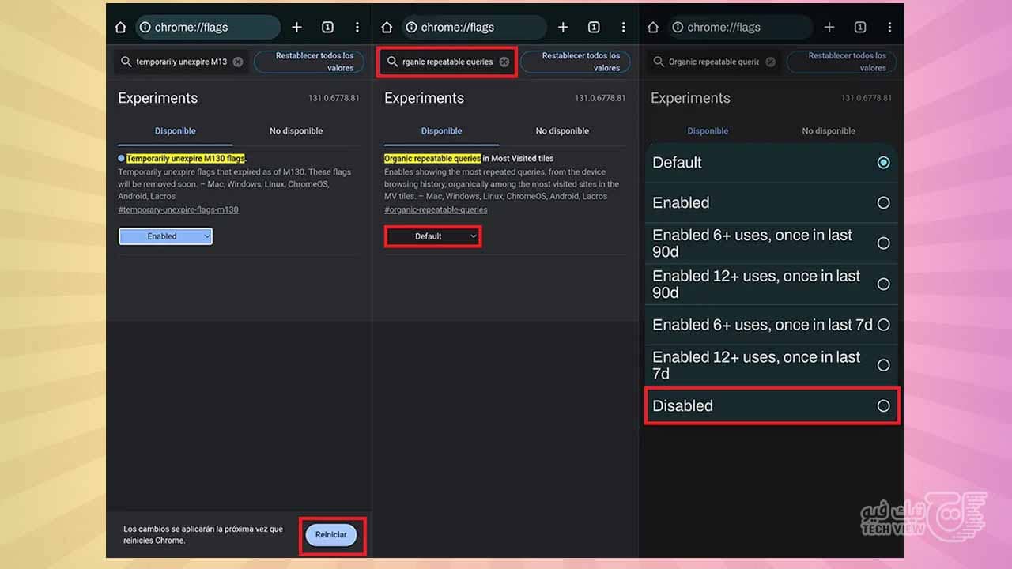Click the search magnifier in the middle screenshot
Viewport: 1012px width, 569px height.
(392, 62)
